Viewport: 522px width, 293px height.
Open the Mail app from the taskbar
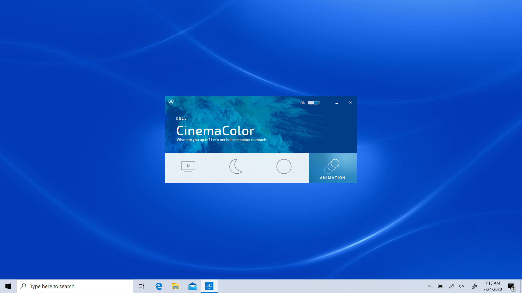point(192,286)
